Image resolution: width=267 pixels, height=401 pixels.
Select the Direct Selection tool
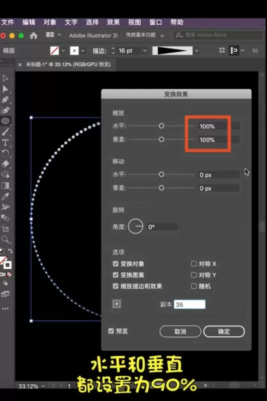[x=5, y=89]
